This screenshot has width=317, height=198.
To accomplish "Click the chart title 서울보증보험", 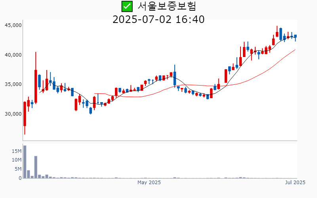I will click(167, 6).
